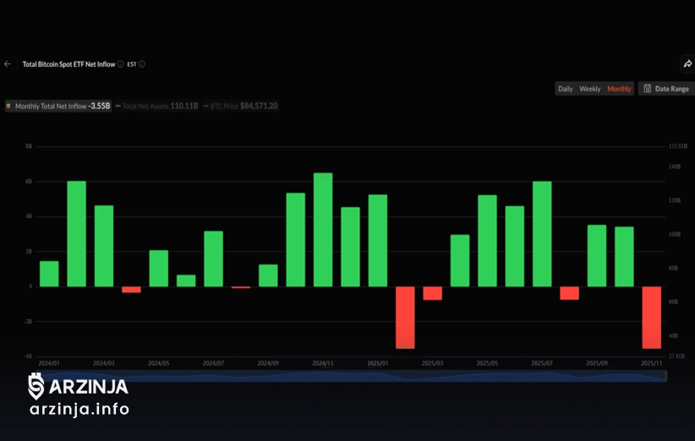Screen dimensions: 695x441
Task: Open the arzinja.info link
Action: 79,410
